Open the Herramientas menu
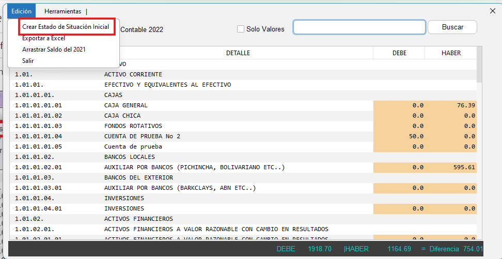The width and height of the screenshot is (502, 259). coord(62,11)
